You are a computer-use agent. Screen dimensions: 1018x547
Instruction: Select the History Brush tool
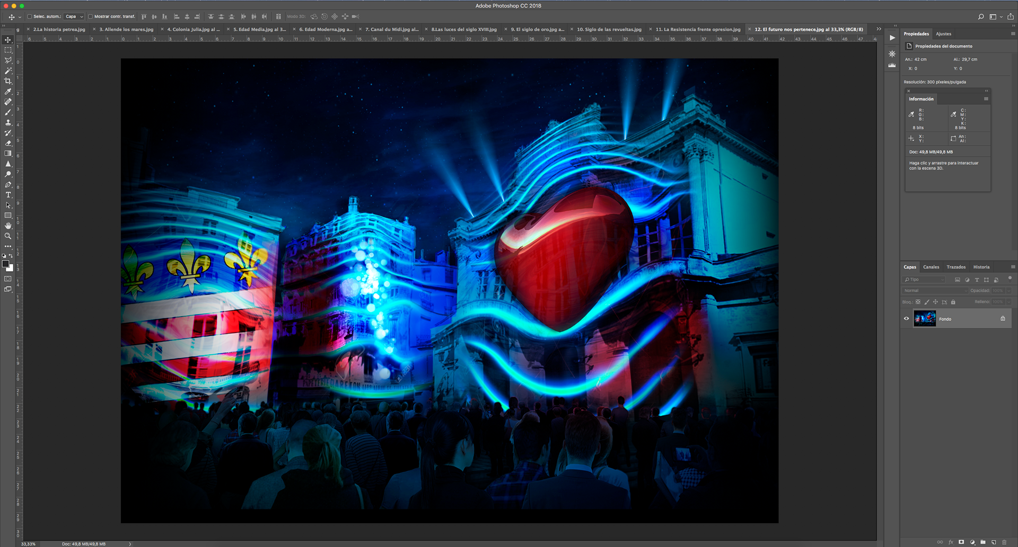[x=8, y=133]
